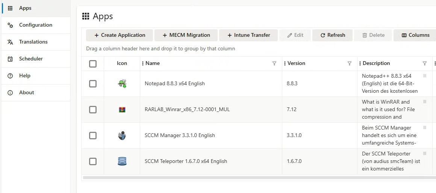Click the WinRAR description text
This screenshot has width=436, height=193.
[x=388, y=109]
